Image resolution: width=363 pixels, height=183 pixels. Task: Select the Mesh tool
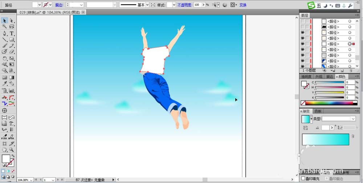tap(4, 78)
